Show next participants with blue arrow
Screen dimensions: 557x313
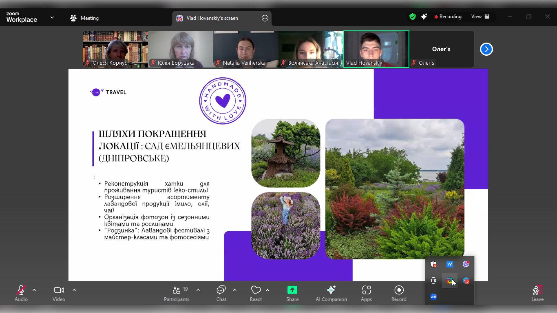[x=487, y=49]
